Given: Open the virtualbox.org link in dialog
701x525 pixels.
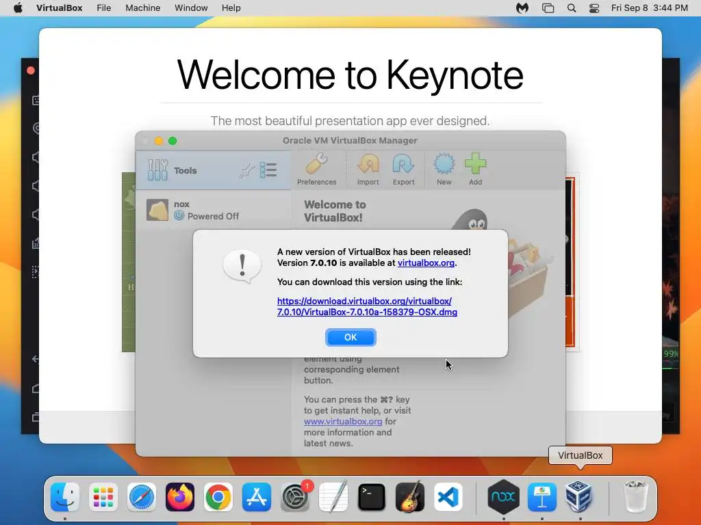Looking at the screenshot, I should click(x=426, y=263).
